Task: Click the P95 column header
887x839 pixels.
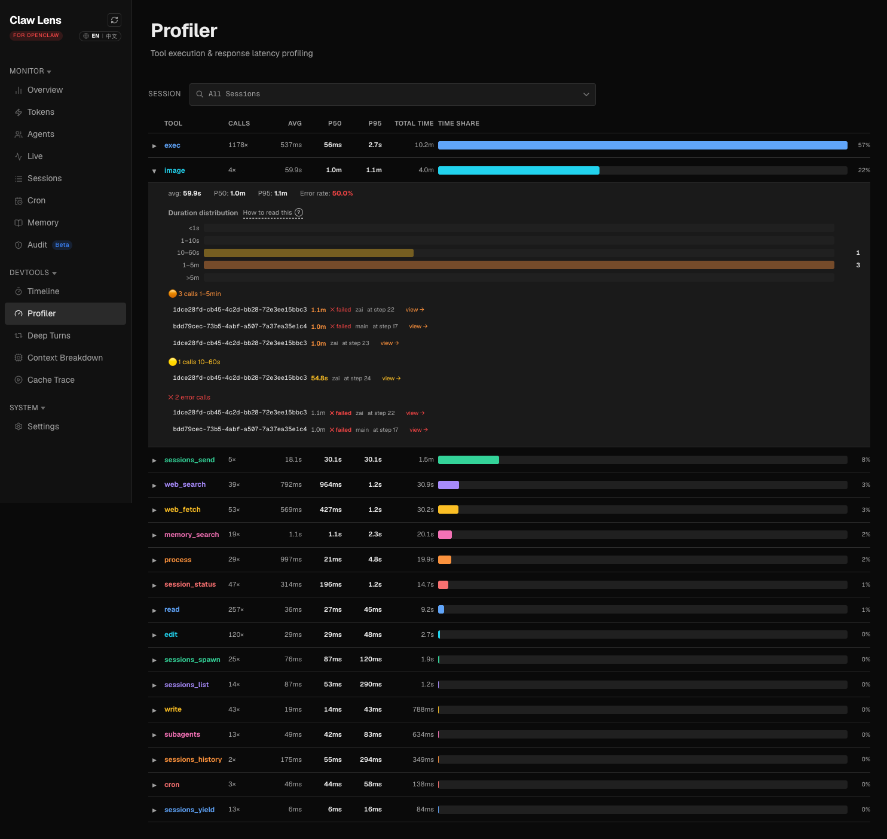Action: tap(375, 123)
